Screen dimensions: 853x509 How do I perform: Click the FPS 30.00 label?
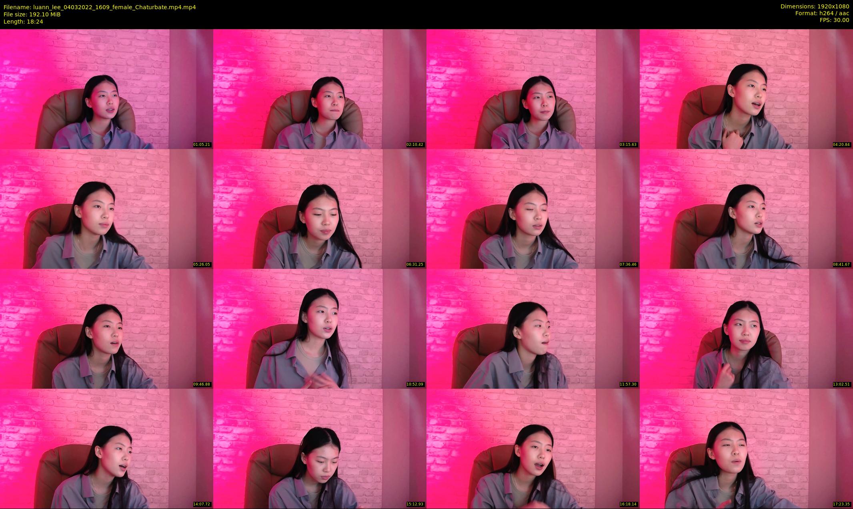coord(834,20)
